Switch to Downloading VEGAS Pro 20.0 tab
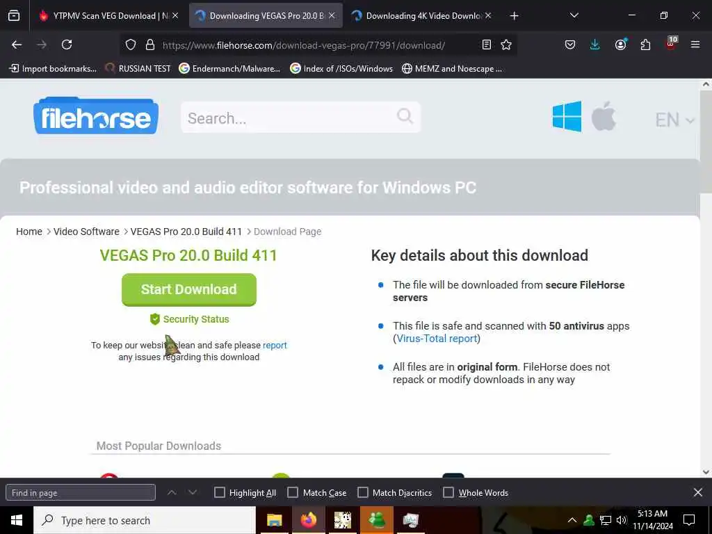The image size is (712, 534). tap(266, 16)
